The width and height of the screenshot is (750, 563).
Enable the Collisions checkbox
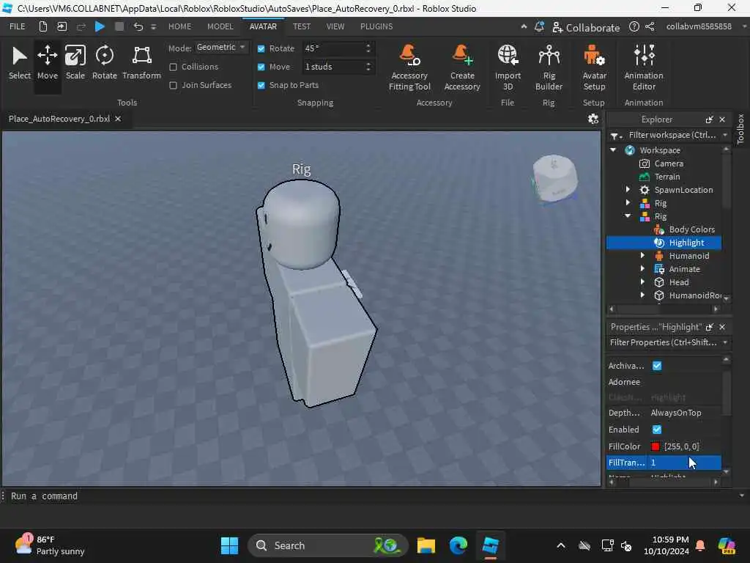tap(173, 67)
